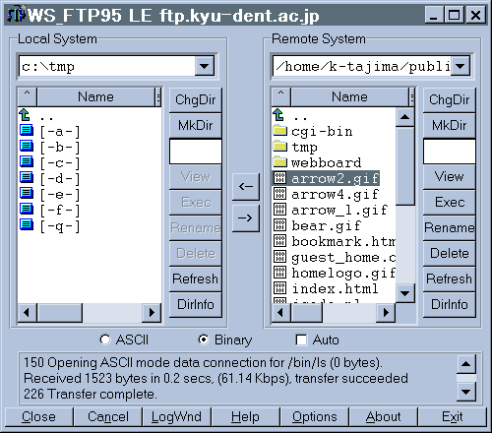Viewport: 492px width, 433px height.
Task: Click the remote tmp folder icon
Action: point(279,147)
